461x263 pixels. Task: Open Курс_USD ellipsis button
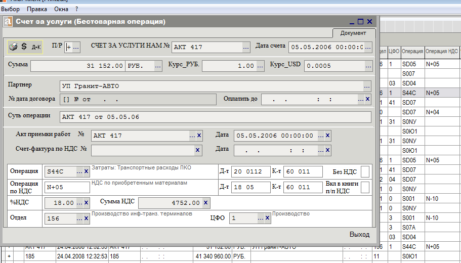[x=369, y=66]
